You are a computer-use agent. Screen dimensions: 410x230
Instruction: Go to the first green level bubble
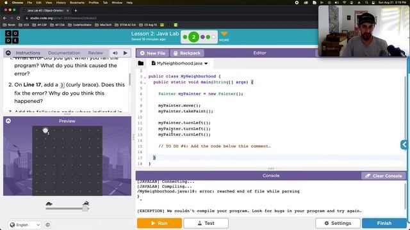(x=185, y=37)
